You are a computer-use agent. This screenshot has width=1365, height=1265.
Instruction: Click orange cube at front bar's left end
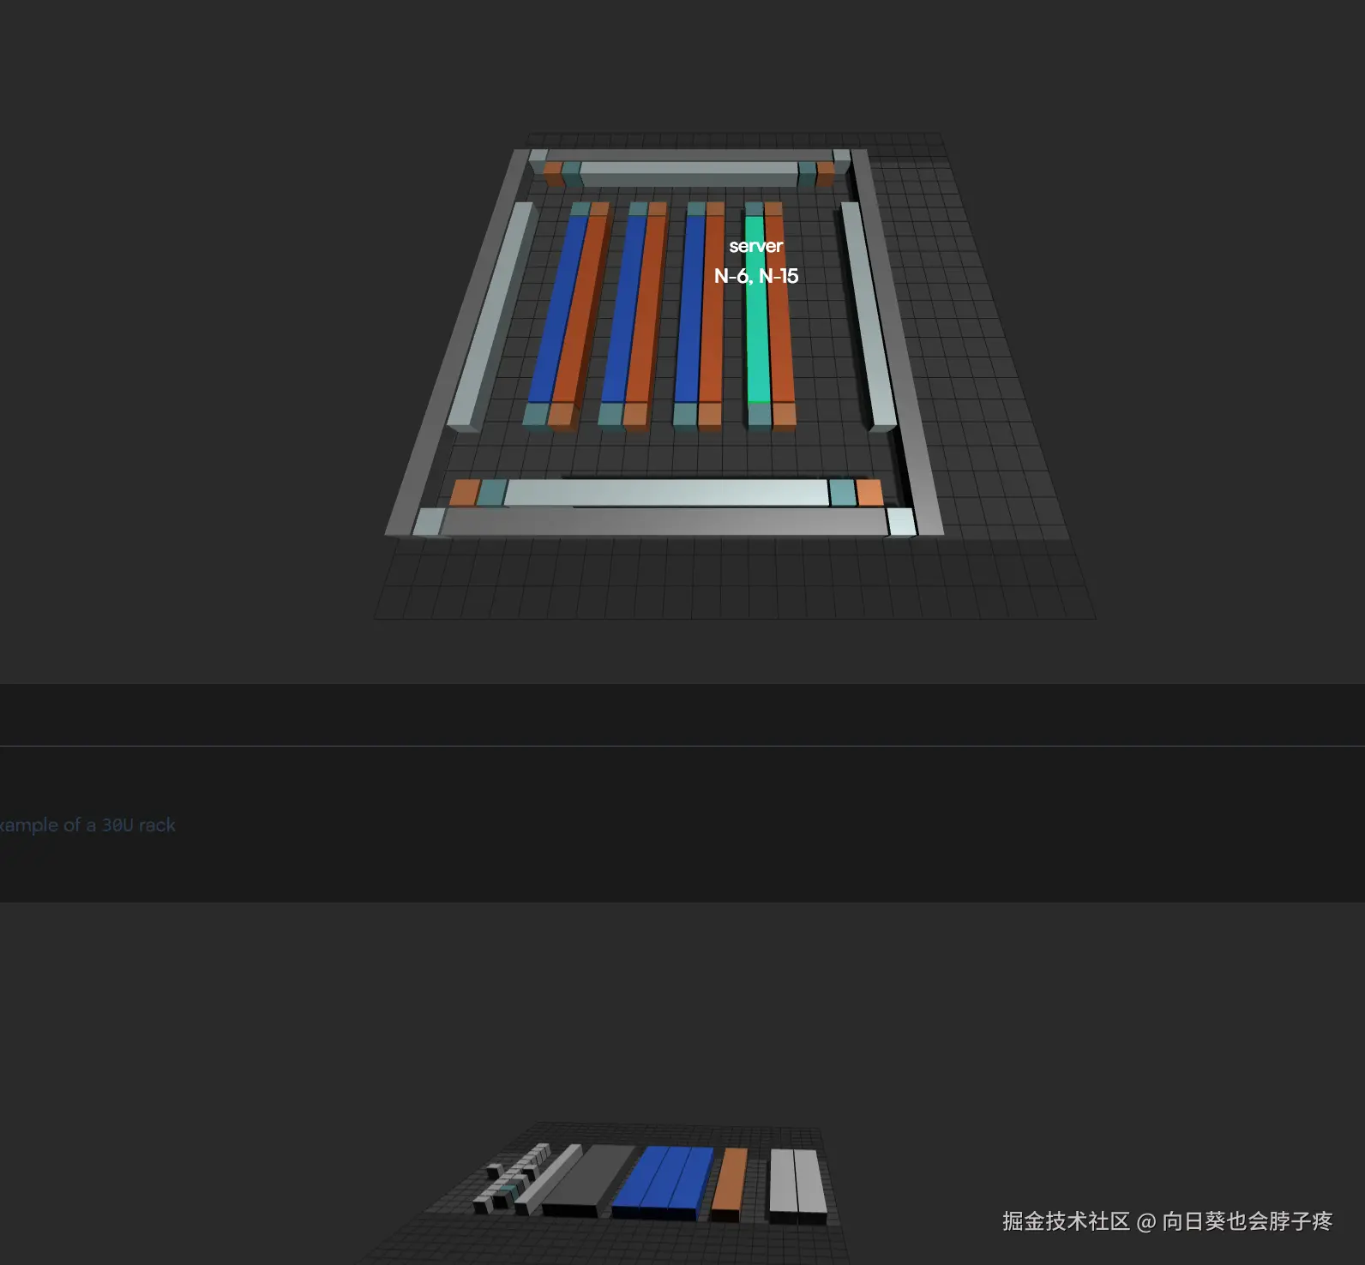(464, 493)
